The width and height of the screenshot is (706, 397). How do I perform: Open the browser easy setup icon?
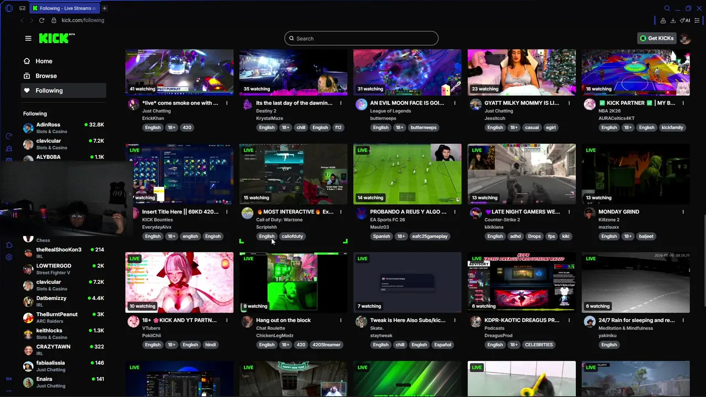pos(698,20)
